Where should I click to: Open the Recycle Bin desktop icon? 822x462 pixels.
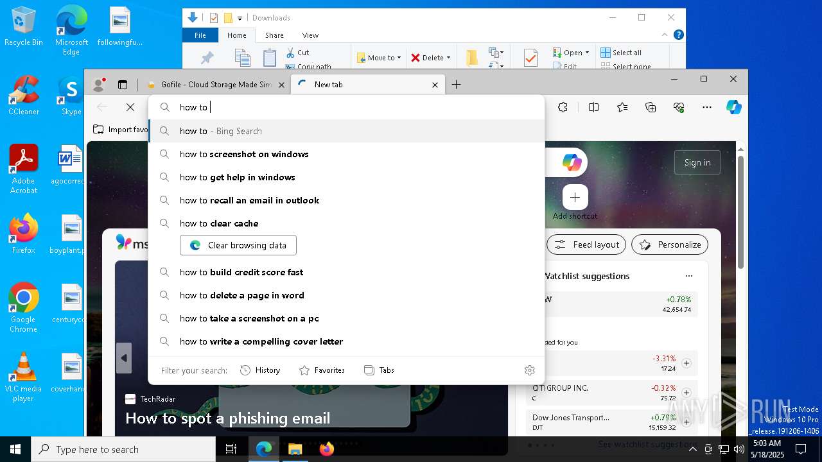pos(24,27)
